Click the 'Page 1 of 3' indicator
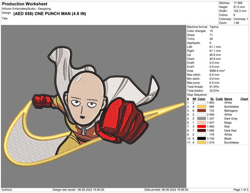The height and width of the screenshot is (193, 250). [241, 190]
